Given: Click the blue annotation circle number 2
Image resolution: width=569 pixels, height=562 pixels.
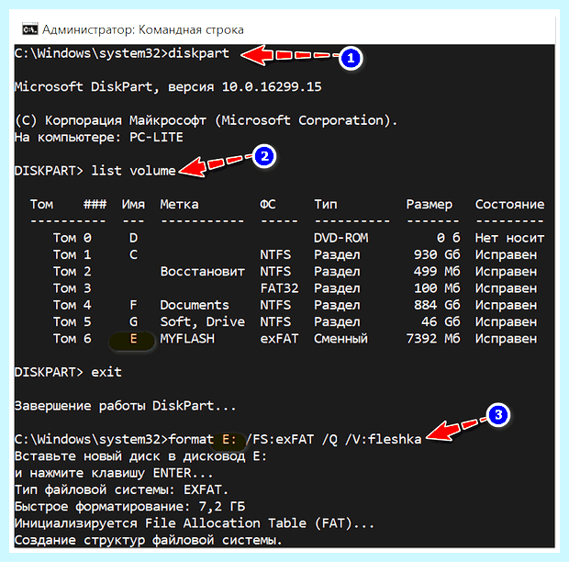Looking at the screenshot, I should tap(264, 156).
